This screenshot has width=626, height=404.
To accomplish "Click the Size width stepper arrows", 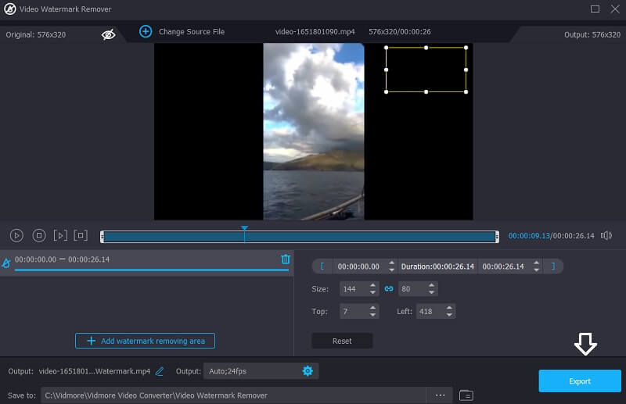I will pos(372,289).
